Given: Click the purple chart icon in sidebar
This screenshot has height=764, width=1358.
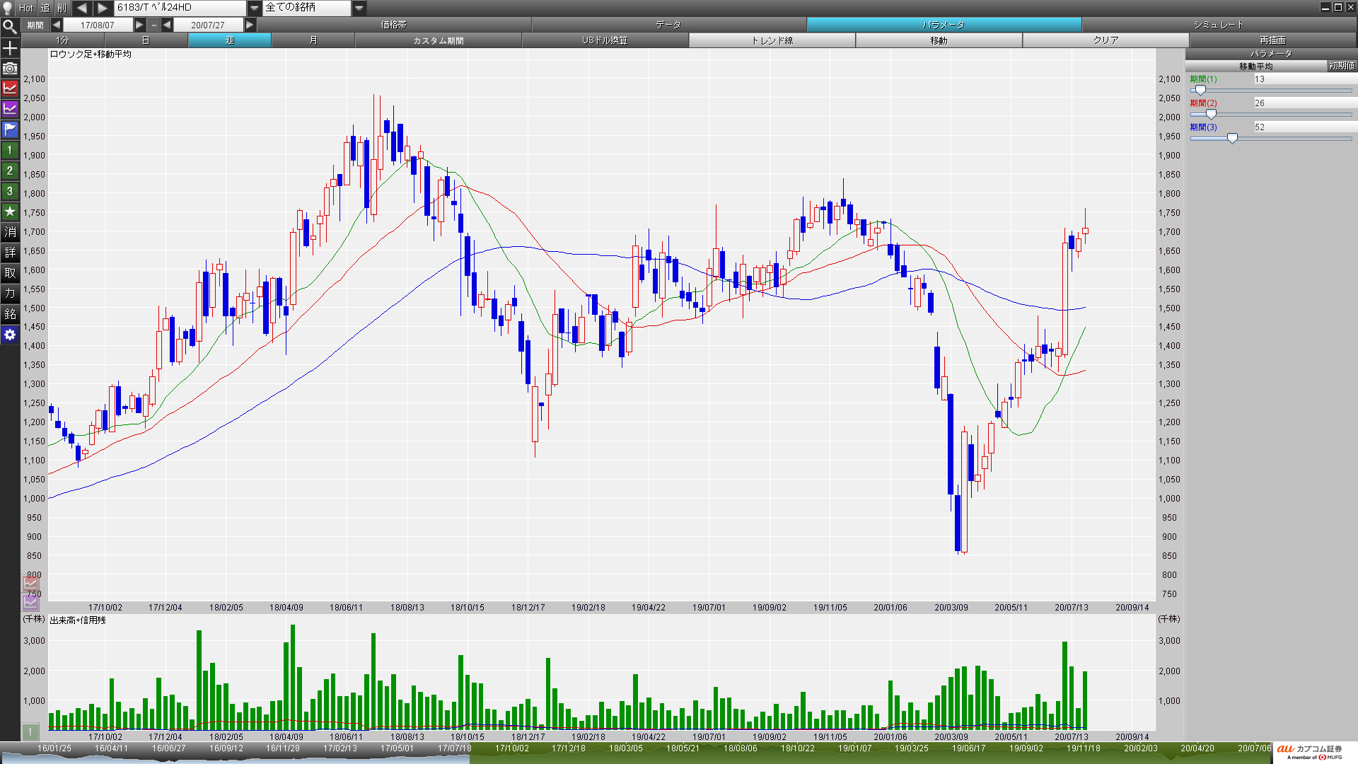Looking at the screenshot, I should tap(10, 109).
